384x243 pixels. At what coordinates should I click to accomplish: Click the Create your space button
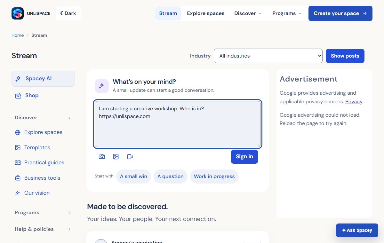tap(340, 13)
